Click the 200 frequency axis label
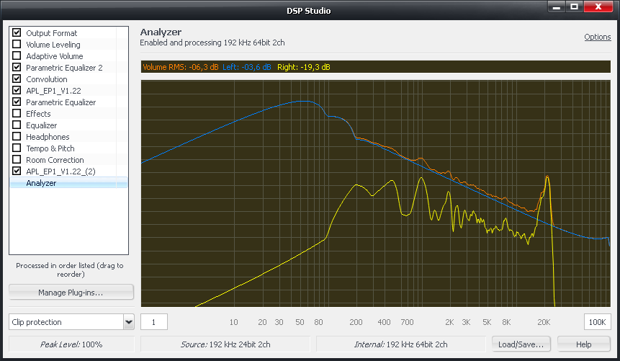Image resolution: width=620 pixels, height=361 pixels. [x=356, y=322]
